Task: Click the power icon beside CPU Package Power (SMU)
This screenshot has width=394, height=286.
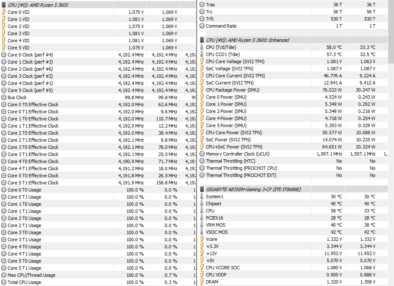Action: click(202, 90)
